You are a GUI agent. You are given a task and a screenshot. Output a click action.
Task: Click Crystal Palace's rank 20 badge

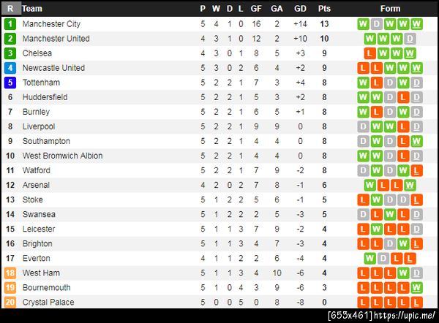(x=10, y=302)
